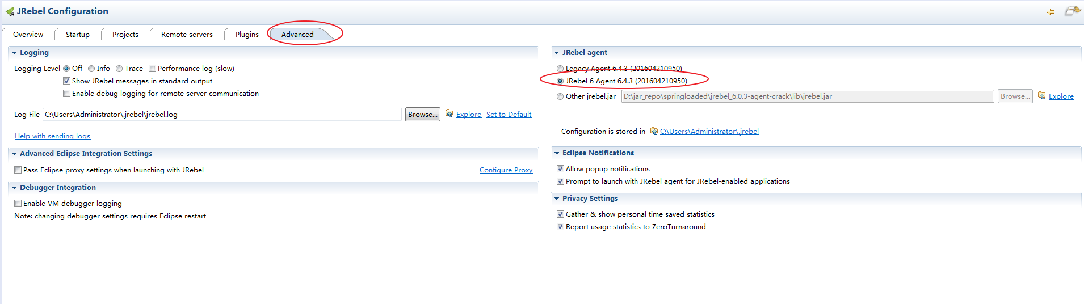This screenshot has height=304, width=1084.
Task: Enable debug logging for remote server communication
Action: pyautogui.click(x=66, y=94)
